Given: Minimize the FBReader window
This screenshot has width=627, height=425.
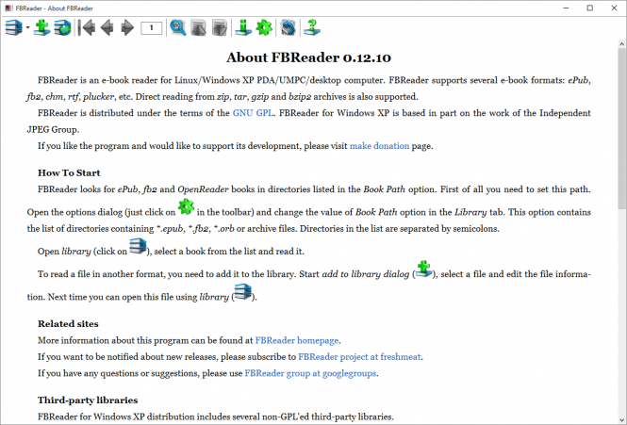Looking at the screenshot, I should [x=566, y=8].
